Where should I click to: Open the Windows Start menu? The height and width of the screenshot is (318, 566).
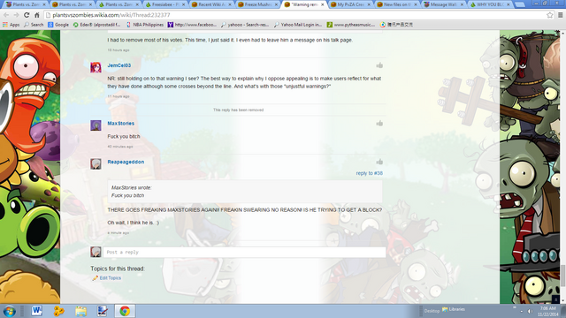(9, 311)
